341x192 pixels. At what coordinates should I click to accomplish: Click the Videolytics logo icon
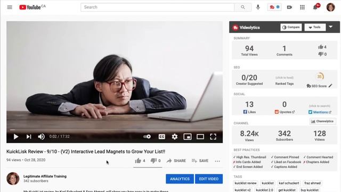236,28
